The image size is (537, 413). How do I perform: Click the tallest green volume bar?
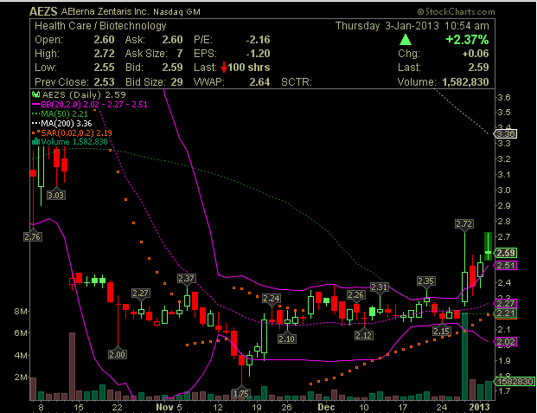point(464,357)
